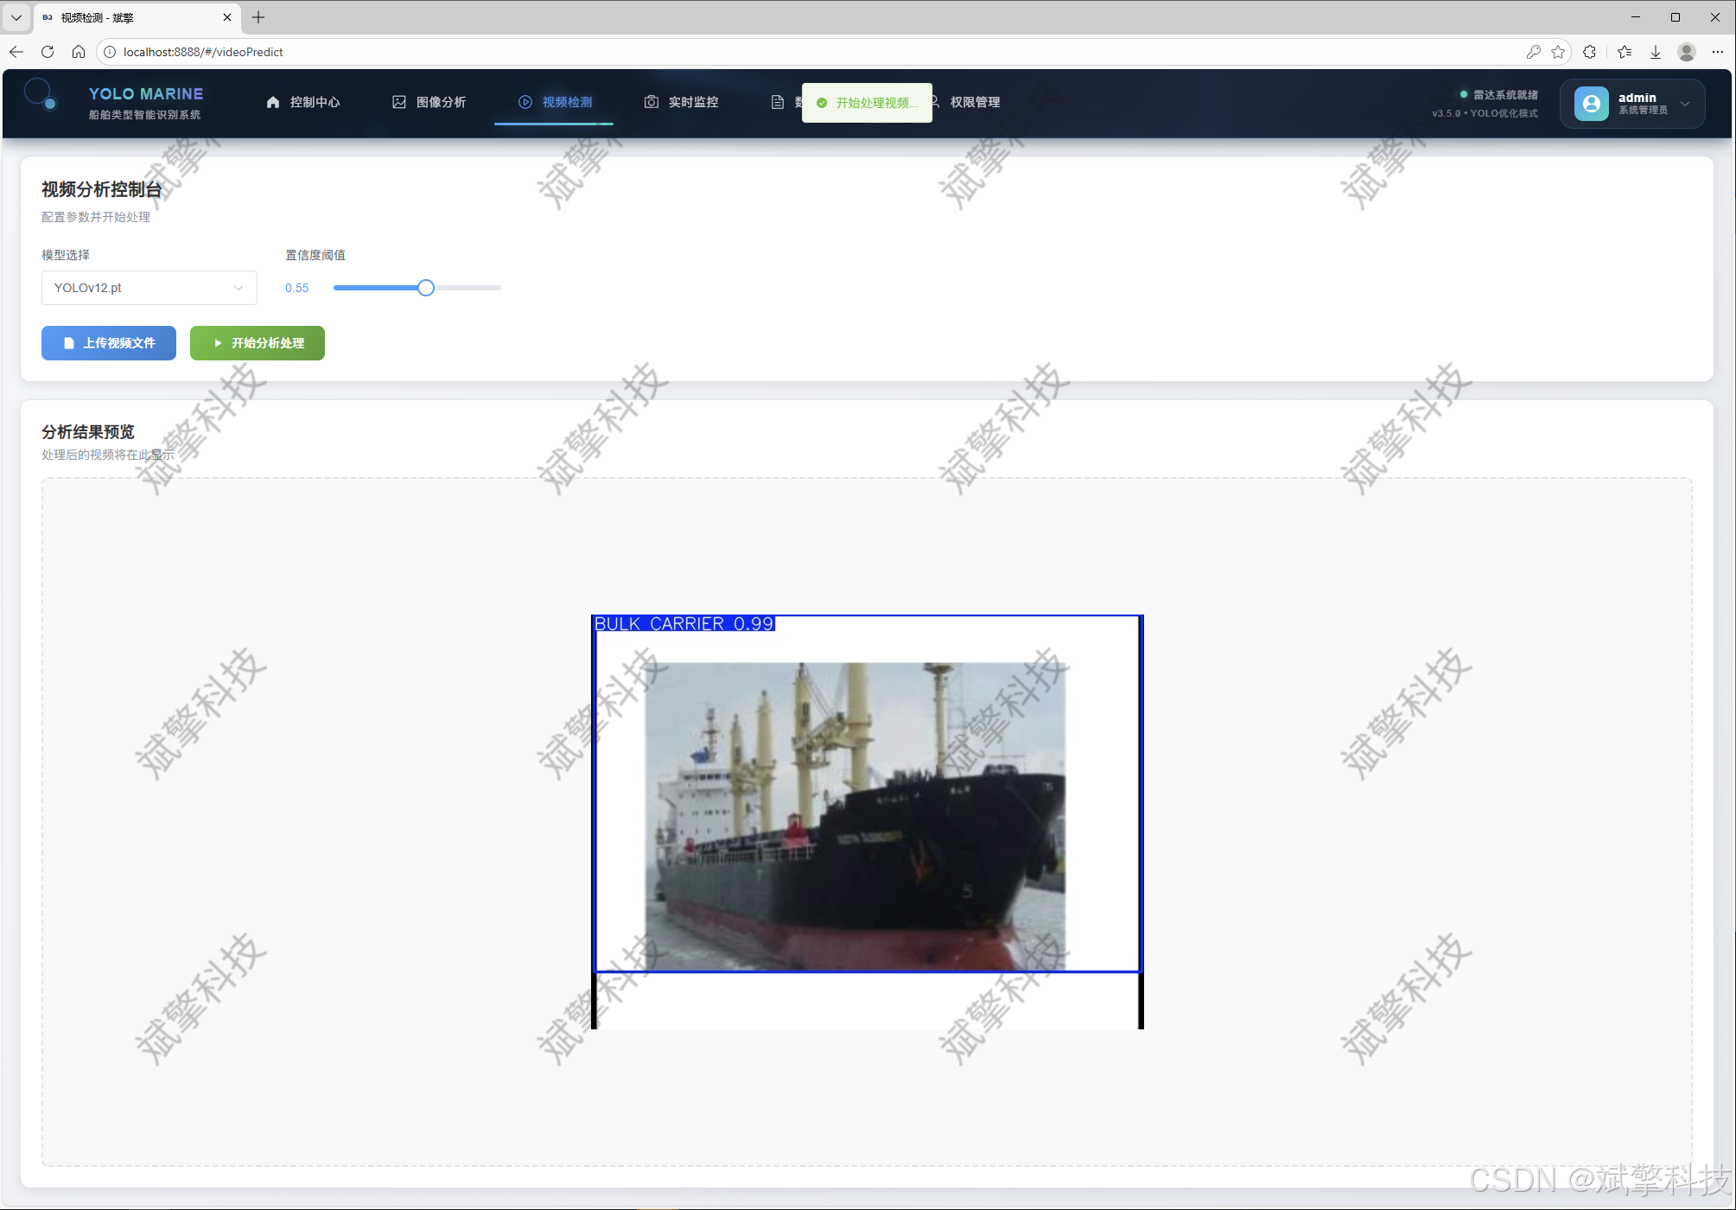1736x1210 pixels.
Task: Click the confidence threshold slider handle
Action: [x=426, y=288]
